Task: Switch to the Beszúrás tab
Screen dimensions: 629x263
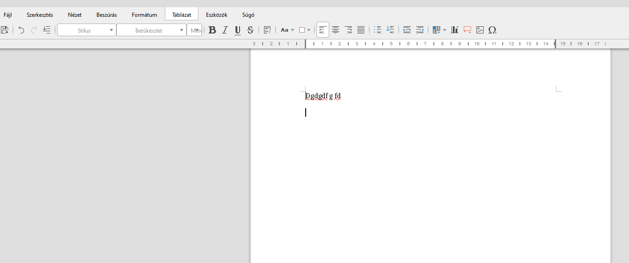Action: pyautogui.click(x=106, y=14)
